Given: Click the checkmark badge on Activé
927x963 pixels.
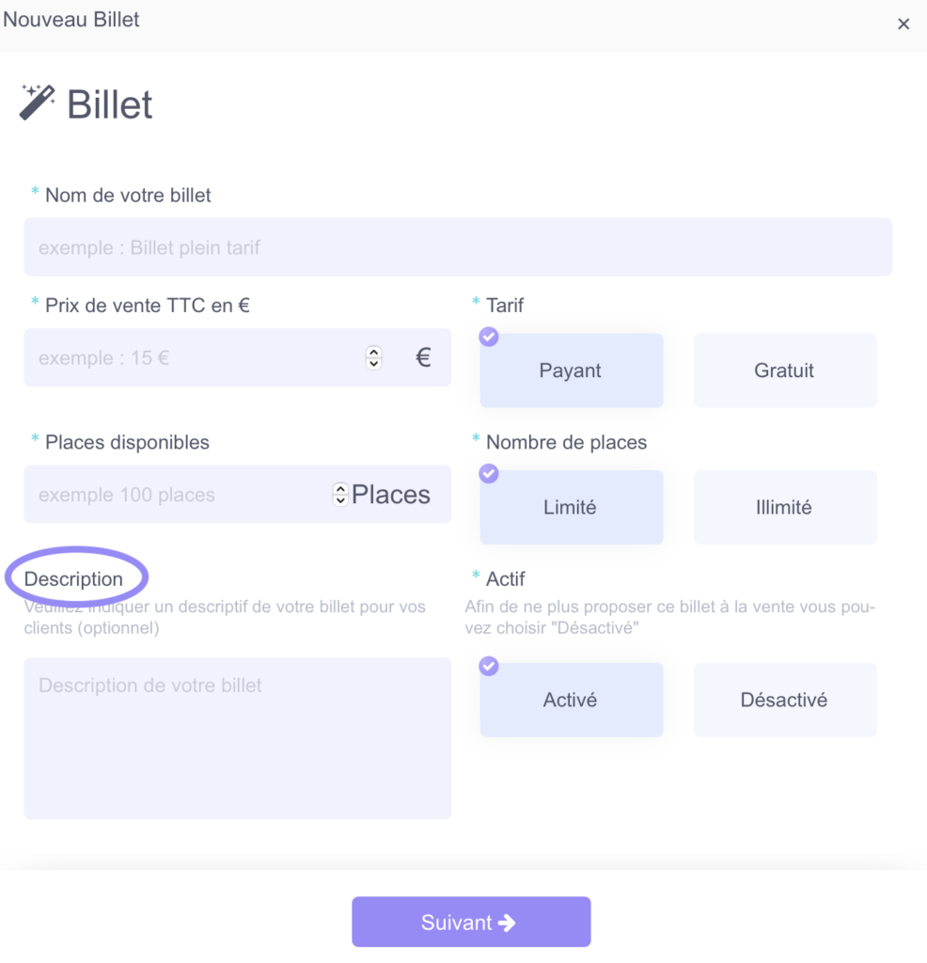Looking at the screenshot, I should coord(489,666).
